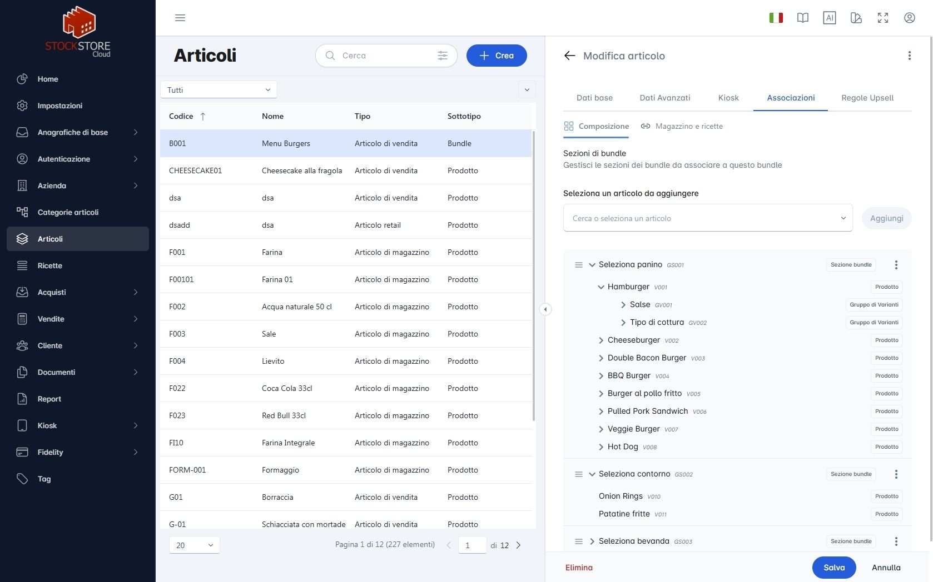
Task: Click the Elimina link
Action: [579, 568]
